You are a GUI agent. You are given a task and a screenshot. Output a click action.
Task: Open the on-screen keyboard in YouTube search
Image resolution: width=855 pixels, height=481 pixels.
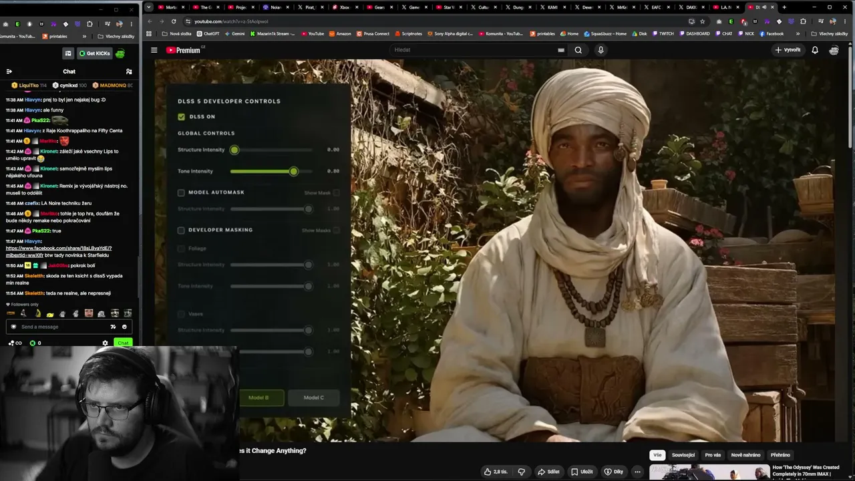click(561, 50)
